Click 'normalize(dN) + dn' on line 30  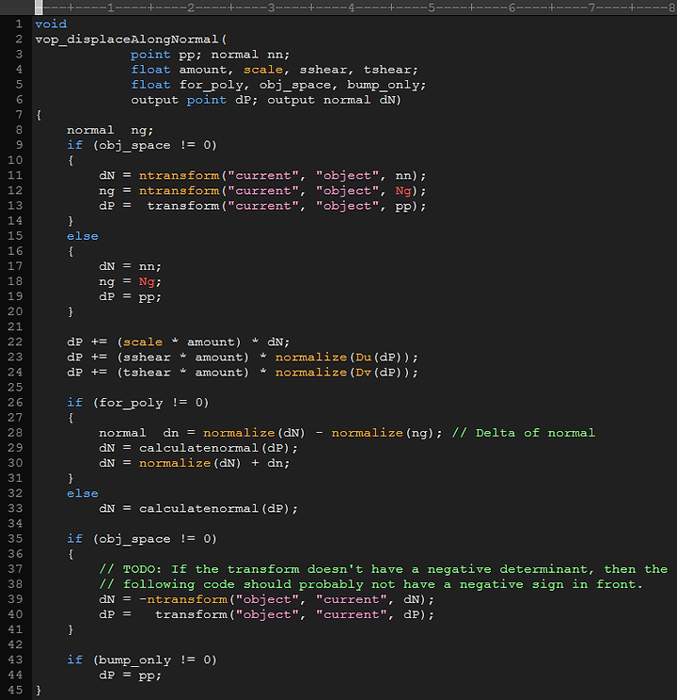[x=213, y=463]
